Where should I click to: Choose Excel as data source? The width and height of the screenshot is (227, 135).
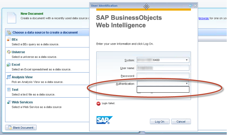tap(16, 64)
